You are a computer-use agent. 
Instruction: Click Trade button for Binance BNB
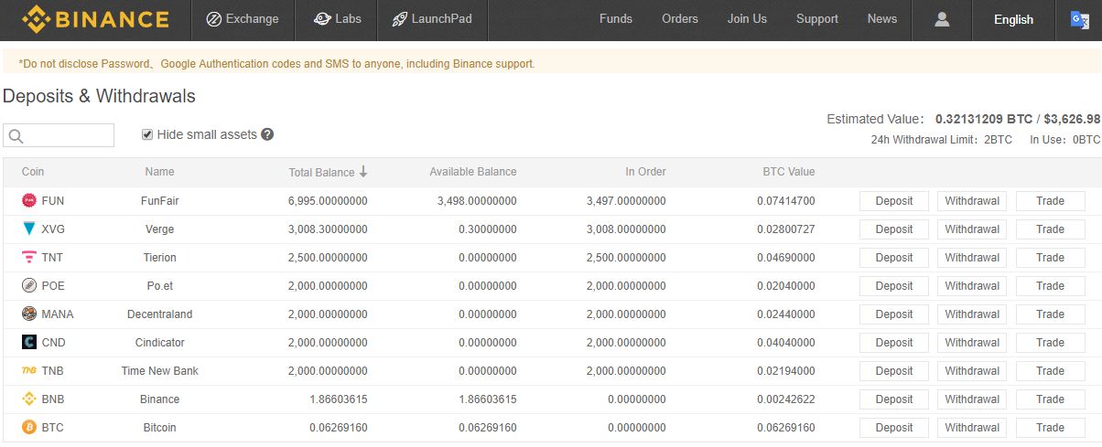tap(1050, 399)
